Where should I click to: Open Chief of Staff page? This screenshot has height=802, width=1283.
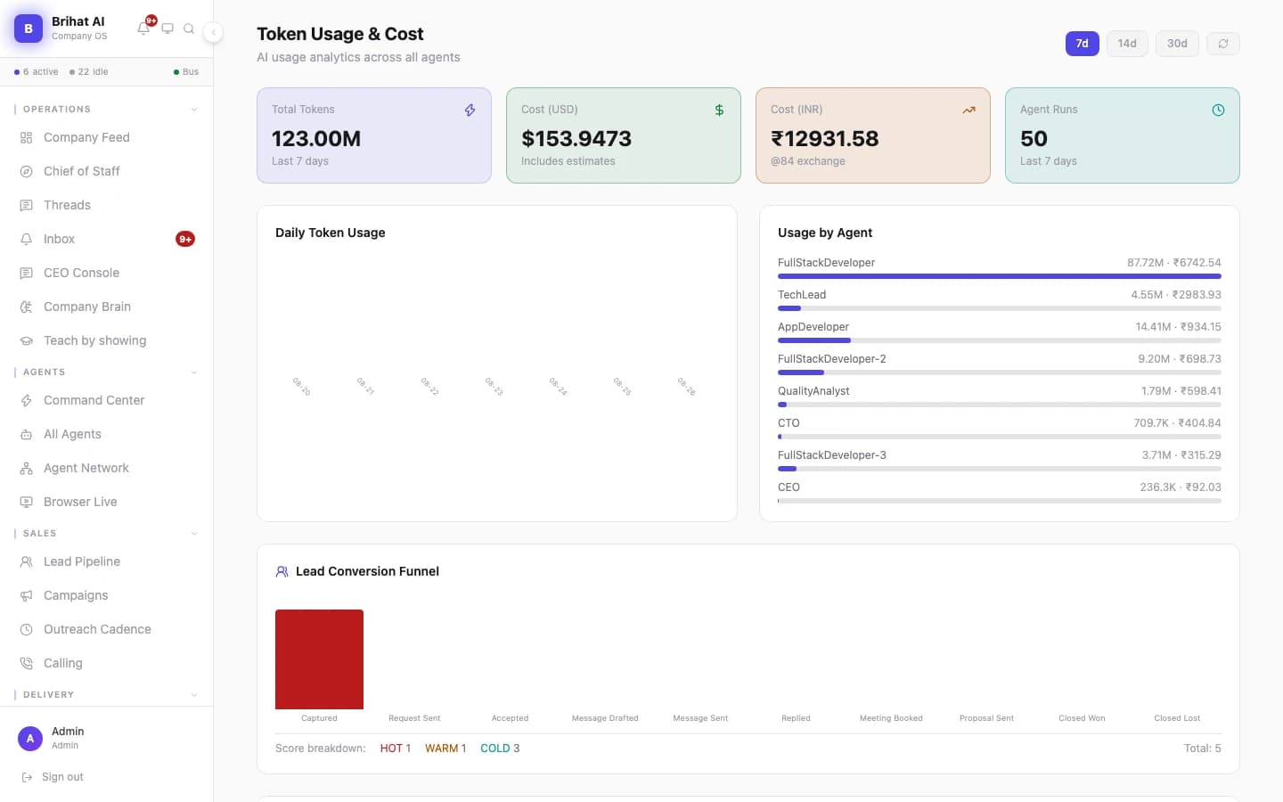106,171
